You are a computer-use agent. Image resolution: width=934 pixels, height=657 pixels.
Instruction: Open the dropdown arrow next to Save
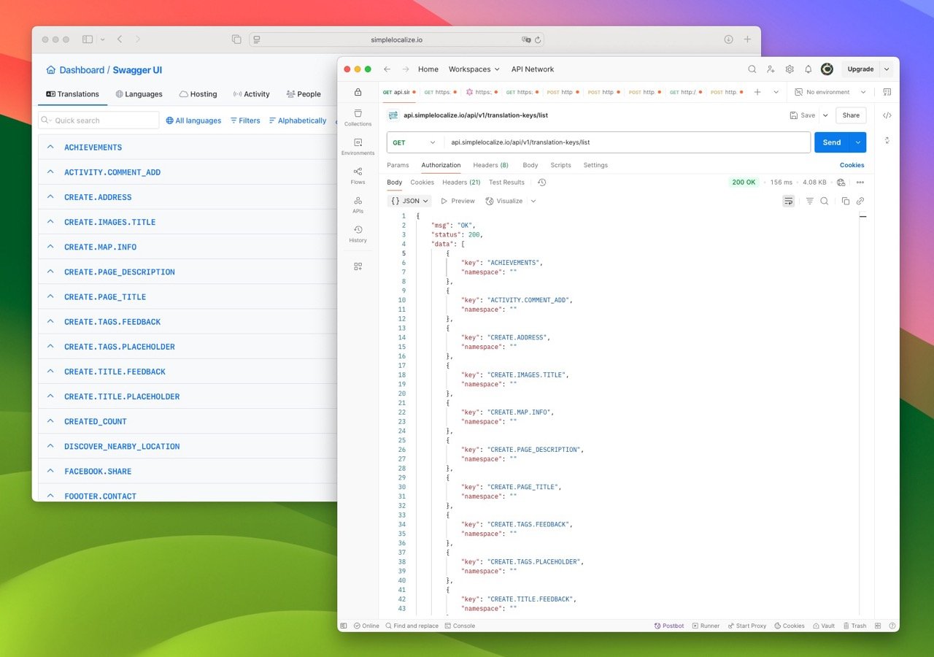(x=825, y=115)
